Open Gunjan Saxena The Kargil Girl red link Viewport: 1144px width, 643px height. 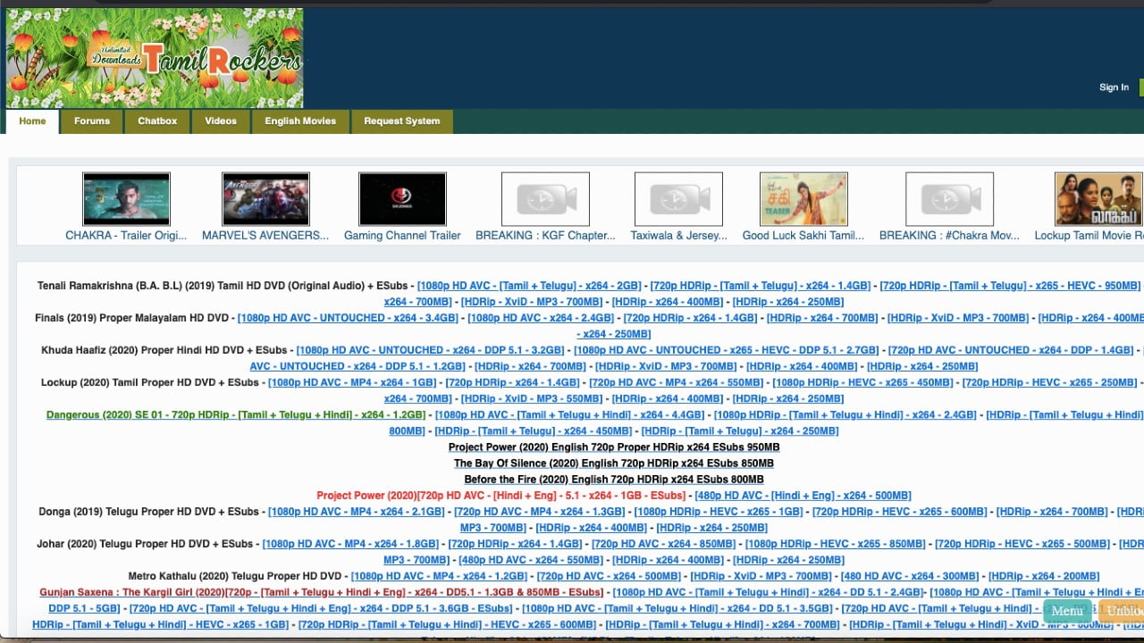[x=322, y=592]
